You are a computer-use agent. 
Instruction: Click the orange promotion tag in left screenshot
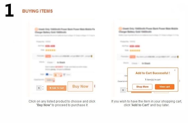48,56
